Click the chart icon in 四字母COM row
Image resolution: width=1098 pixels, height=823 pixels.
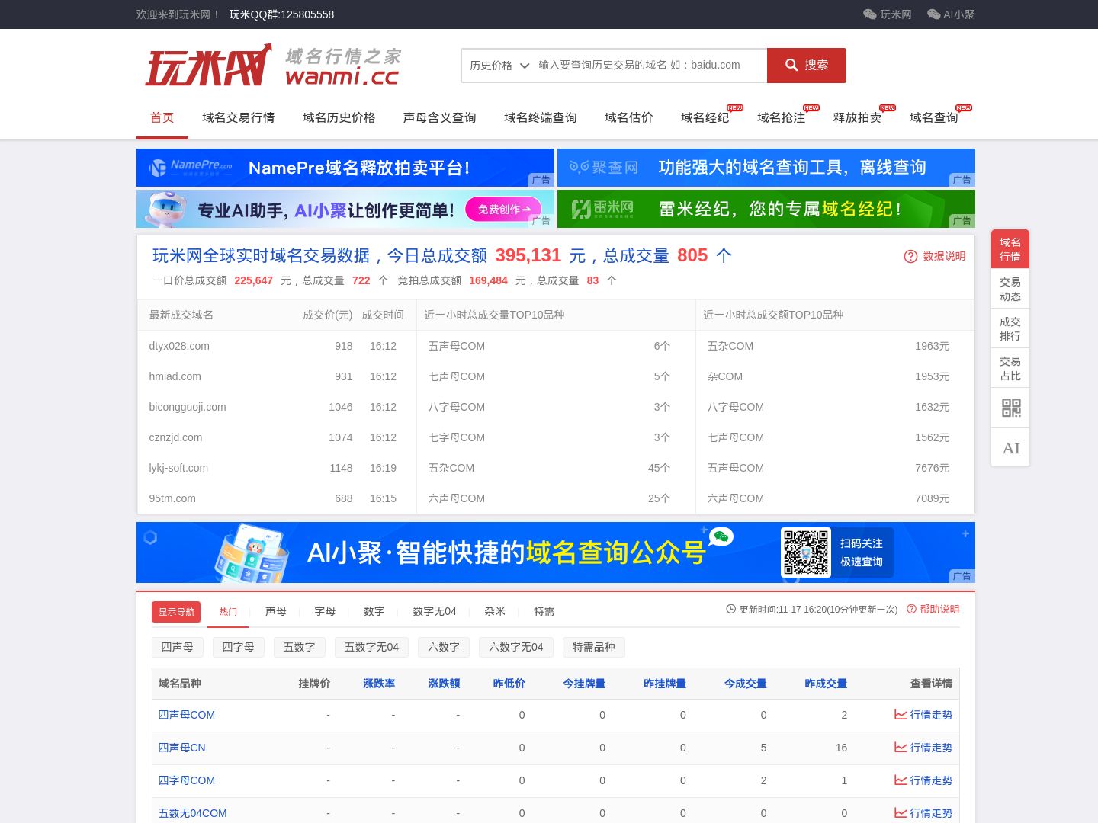901,780
